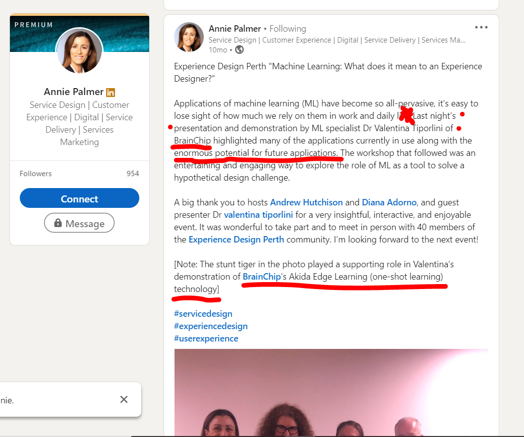Click the Message button

79,223
